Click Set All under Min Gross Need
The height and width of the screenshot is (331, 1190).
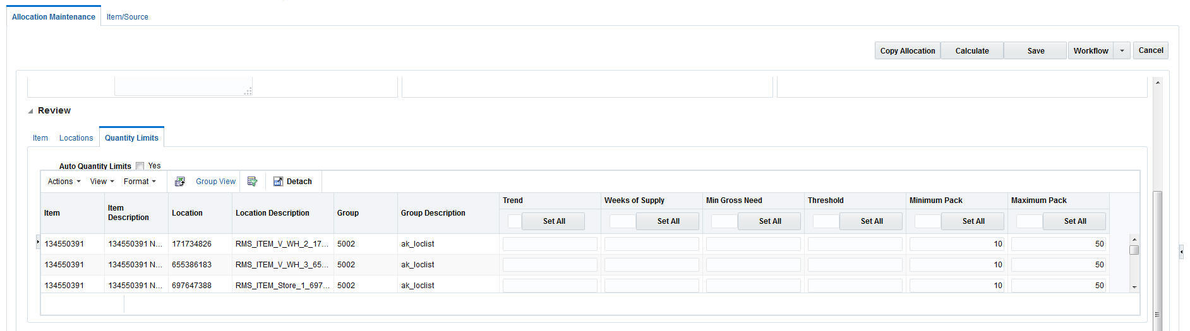tap(770, 221)
